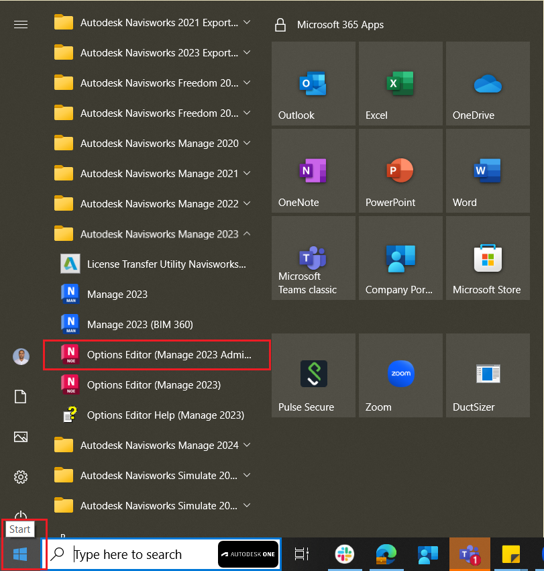Viewport: 544px width, 571px height.
Task: Launch PowerPoint tile
Action: point(400,171)
